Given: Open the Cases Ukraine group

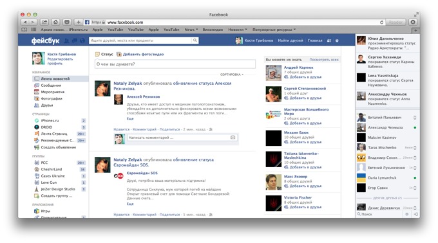Looking at the screenshot, I should tap(53, 176).
